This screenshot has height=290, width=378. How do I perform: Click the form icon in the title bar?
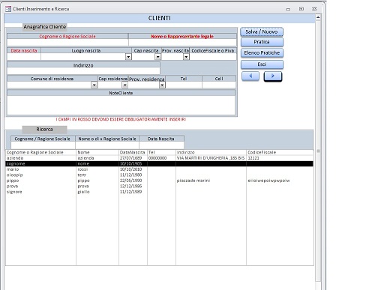(x=8, y=9)
